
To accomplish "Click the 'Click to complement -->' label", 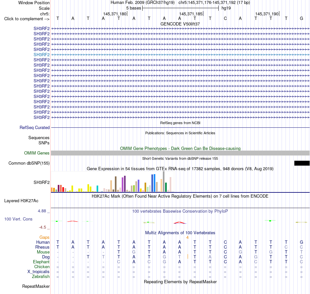I will point(27,19).
